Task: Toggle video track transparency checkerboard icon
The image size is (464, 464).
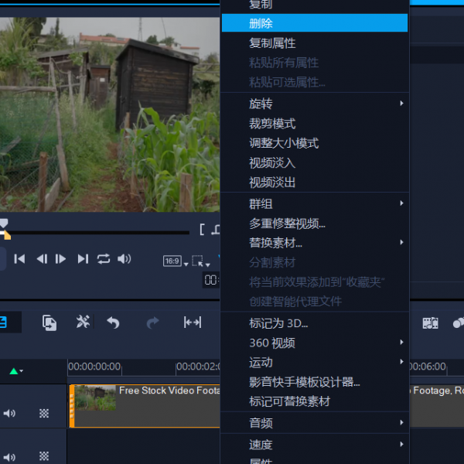Action: click(x=44, y=413)
